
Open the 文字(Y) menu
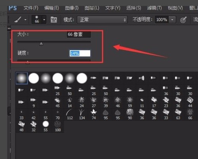pos(113,8)
